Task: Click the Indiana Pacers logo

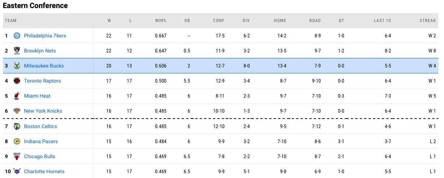Action: point(17,141)
